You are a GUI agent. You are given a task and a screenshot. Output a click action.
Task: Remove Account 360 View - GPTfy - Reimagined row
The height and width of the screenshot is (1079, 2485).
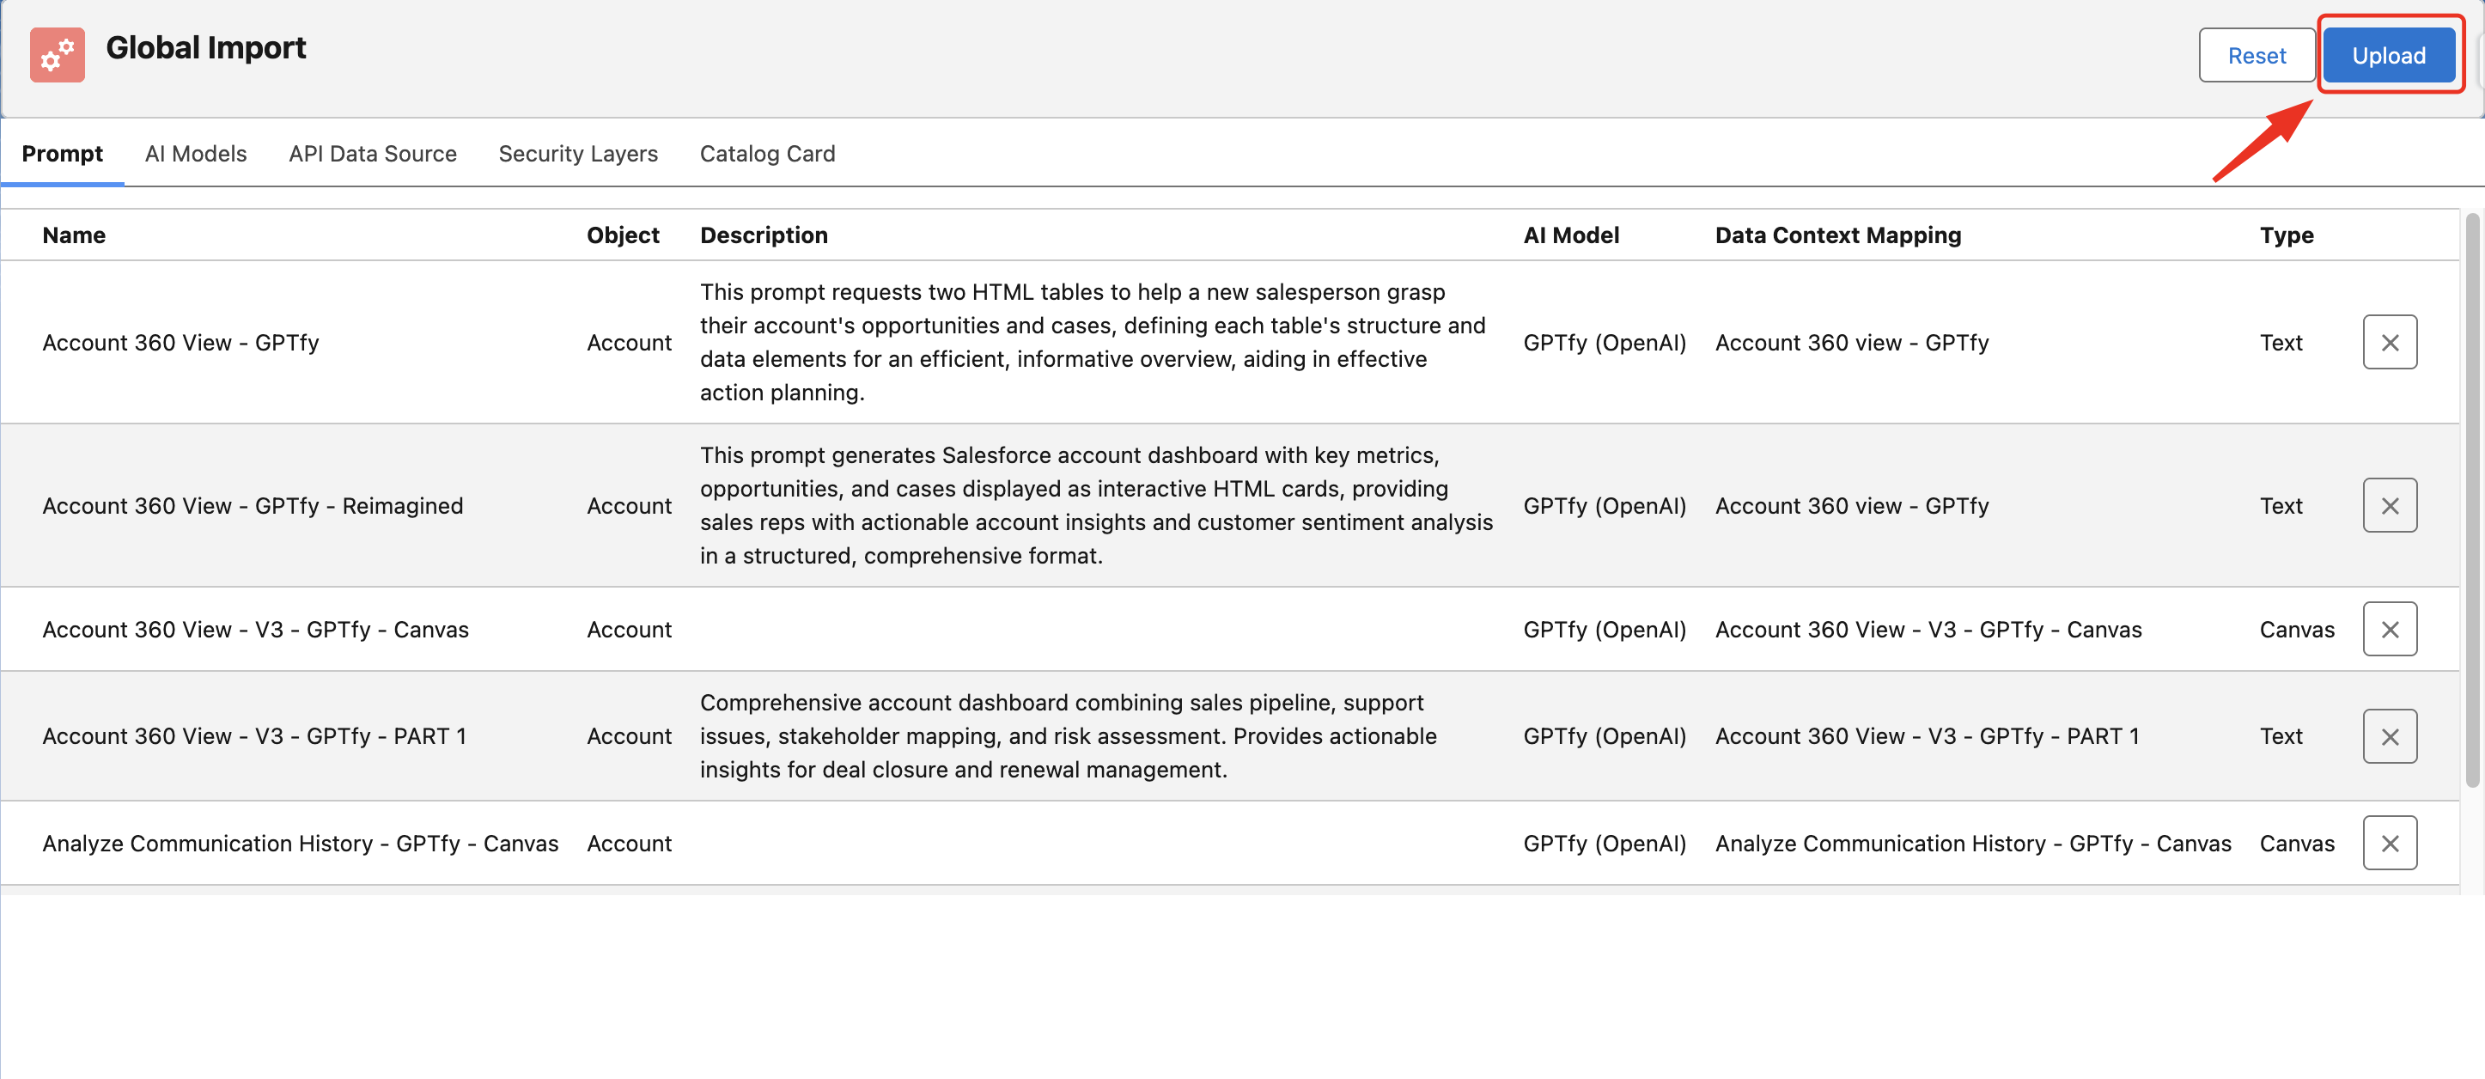[2389, 506]
